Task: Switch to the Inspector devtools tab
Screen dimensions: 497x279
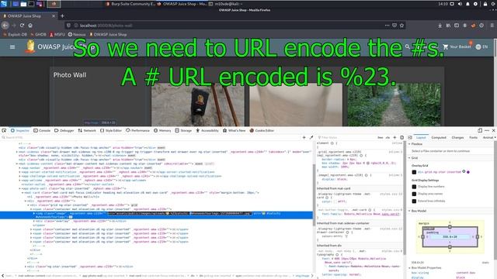Action: click(x=20, y=130)
